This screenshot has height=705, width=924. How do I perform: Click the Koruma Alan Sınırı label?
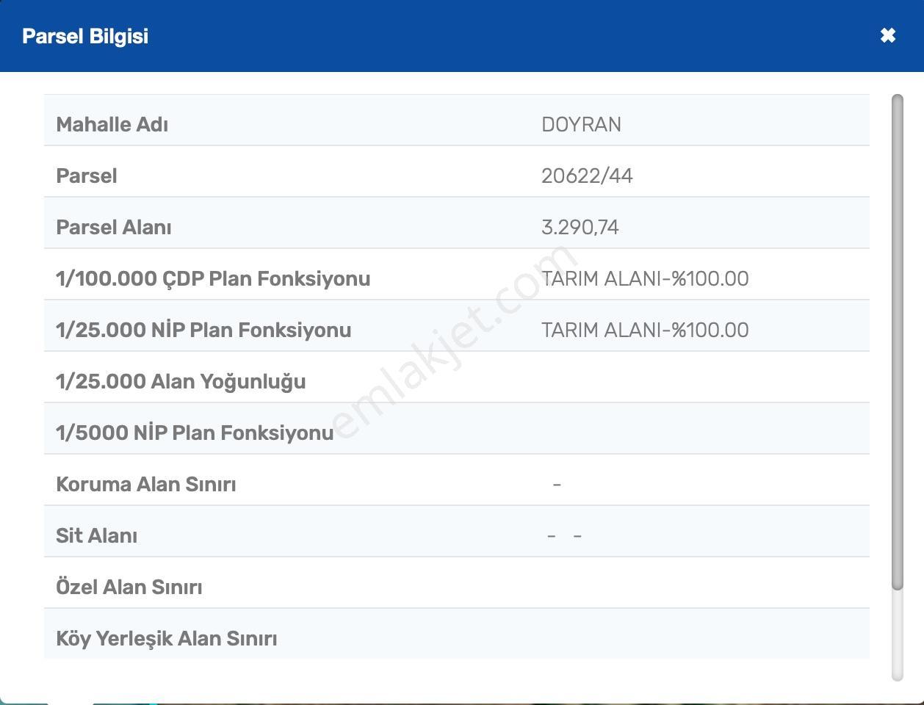coord(146,484)
